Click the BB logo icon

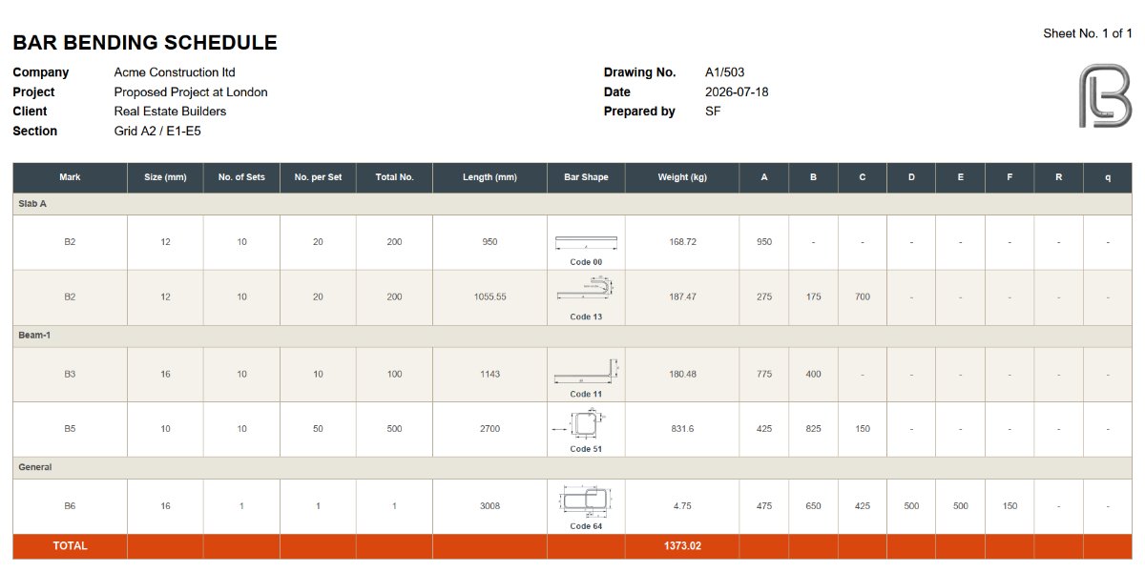point(1105,96)
